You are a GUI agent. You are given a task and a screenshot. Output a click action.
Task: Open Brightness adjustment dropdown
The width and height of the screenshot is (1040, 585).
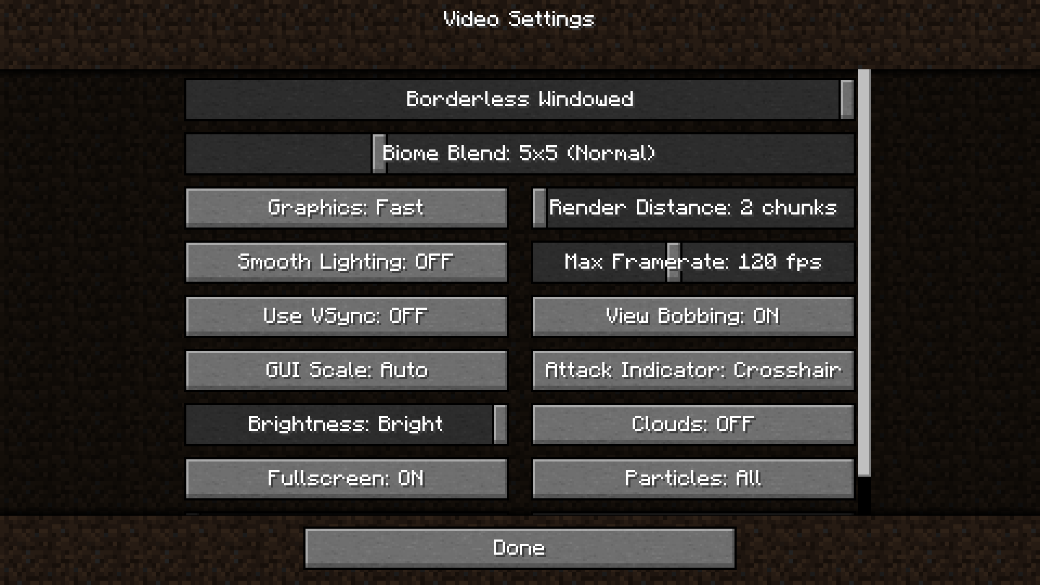tap(346, 424)
